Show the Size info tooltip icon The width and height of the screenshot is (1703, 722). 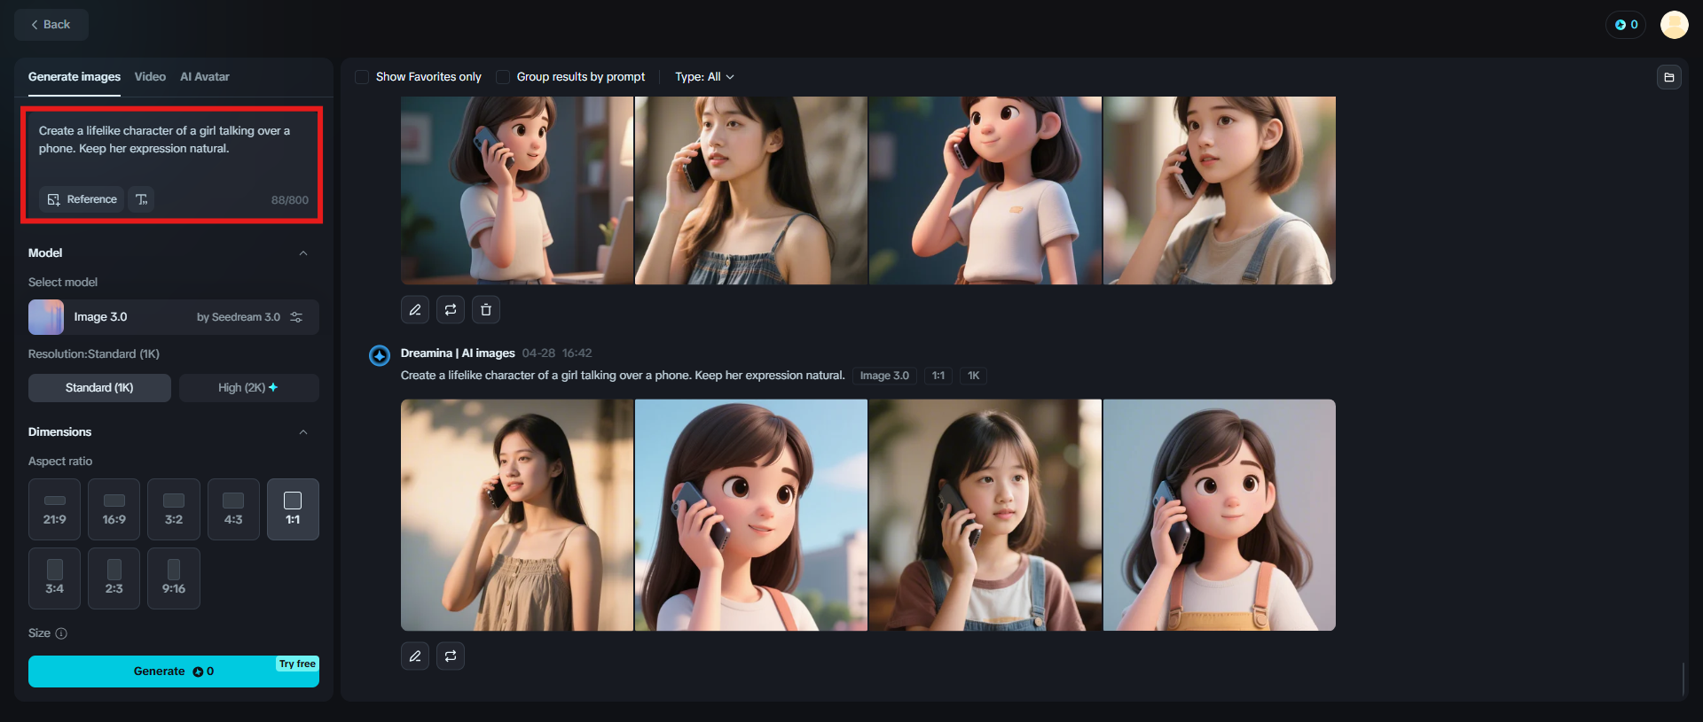click(61, 633)
